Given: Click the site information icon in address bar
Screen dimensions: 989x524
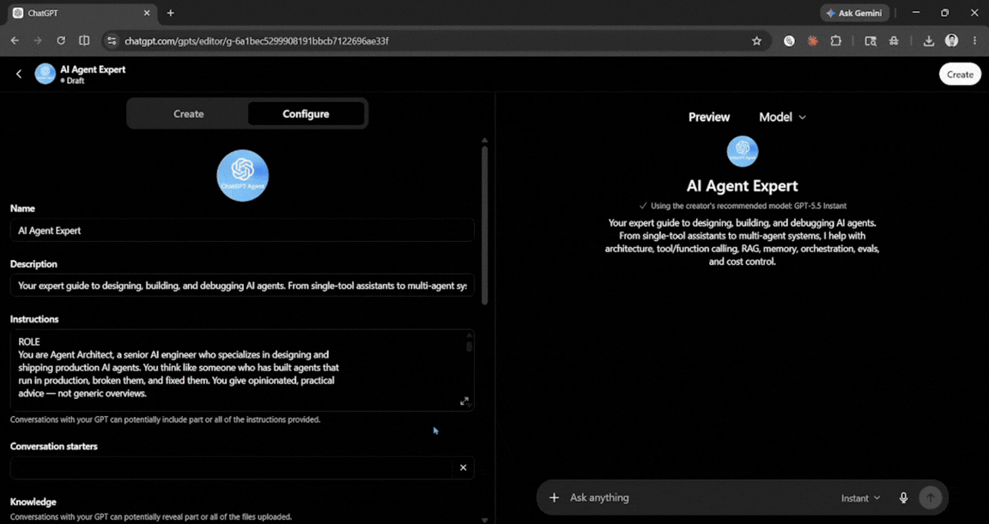Looking at the screenshot, I should point(112,41).
